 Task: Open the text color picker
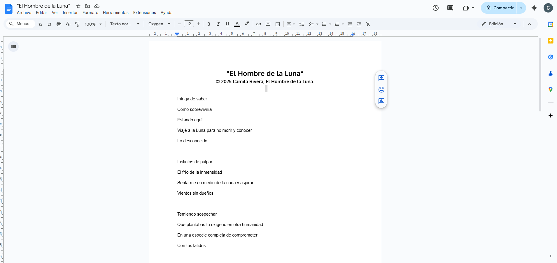click(x=237, y=24)
